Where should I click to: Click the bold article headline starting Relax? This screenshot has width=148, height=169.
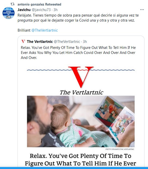click(81, 160)
